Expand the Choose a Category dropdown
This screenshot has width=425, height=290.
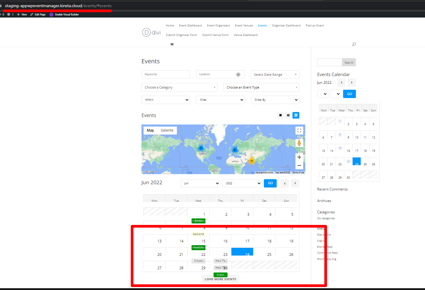pos(179,87)
